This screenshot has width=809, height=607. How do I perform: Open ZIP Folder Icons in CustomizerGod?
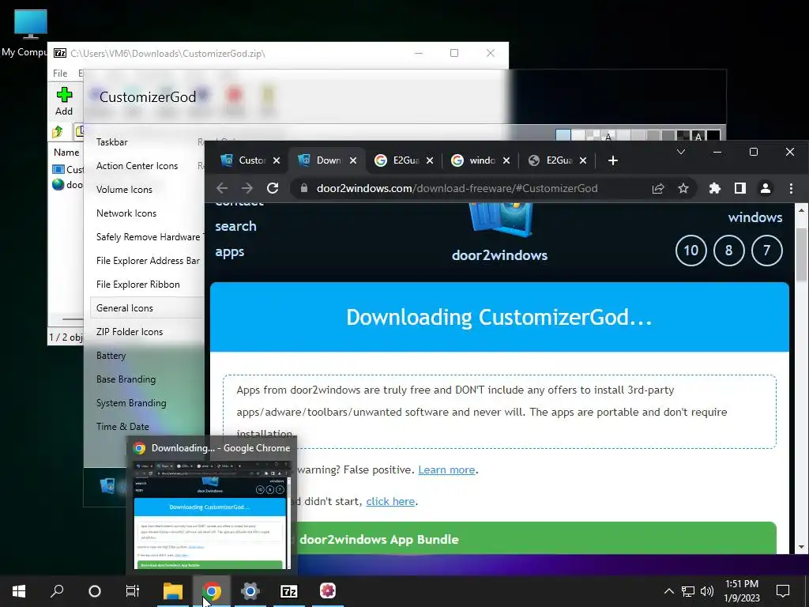point(130,332)
